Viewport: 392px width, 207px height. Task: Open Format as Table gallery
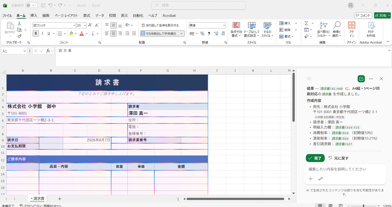pos(251,30)
